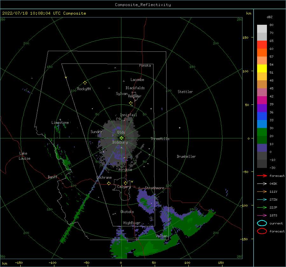Click the Blackfalds city label
286x267 pixels.
tap(135, 88)
